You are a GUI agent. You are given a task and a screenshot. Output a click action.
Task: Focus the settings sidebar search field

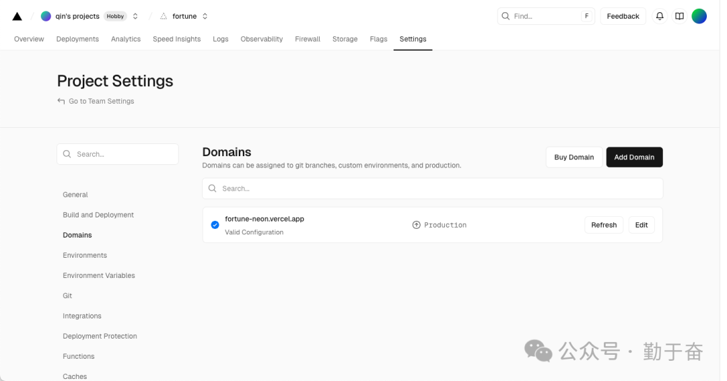coord(118,154)
